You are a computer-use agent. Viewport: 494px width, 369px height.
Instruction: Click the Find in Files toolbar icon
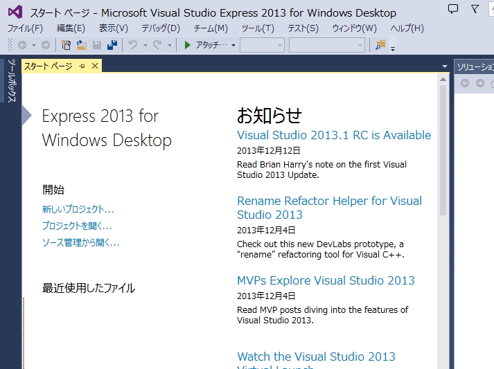[x=380, y=45]
